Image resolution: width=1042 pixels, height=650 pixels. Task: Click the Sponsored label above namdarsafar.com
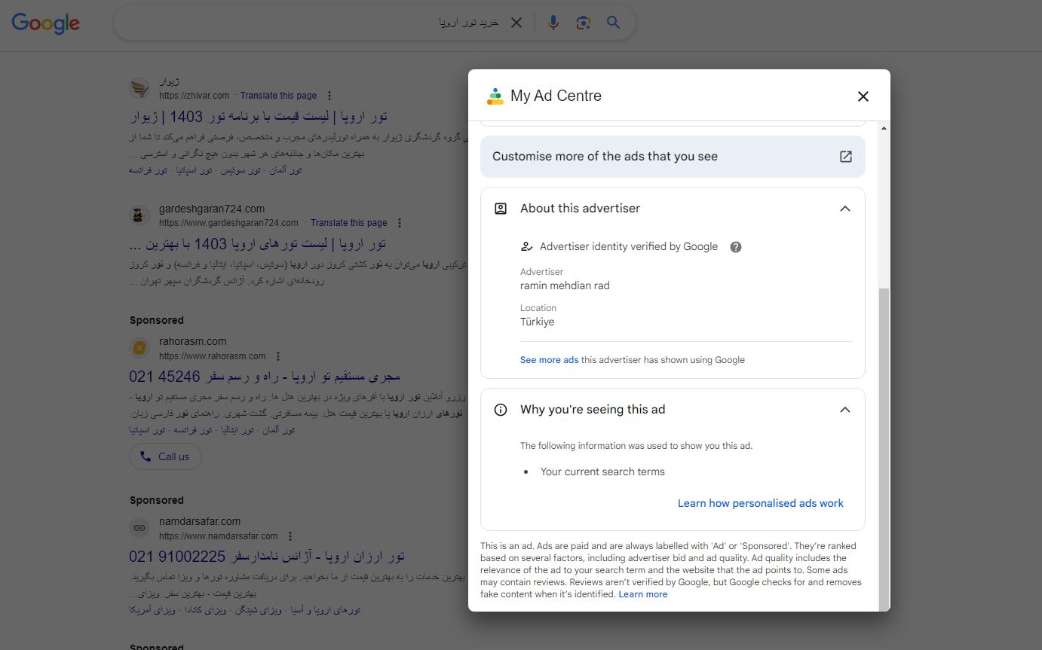click(x=156, y=500)
